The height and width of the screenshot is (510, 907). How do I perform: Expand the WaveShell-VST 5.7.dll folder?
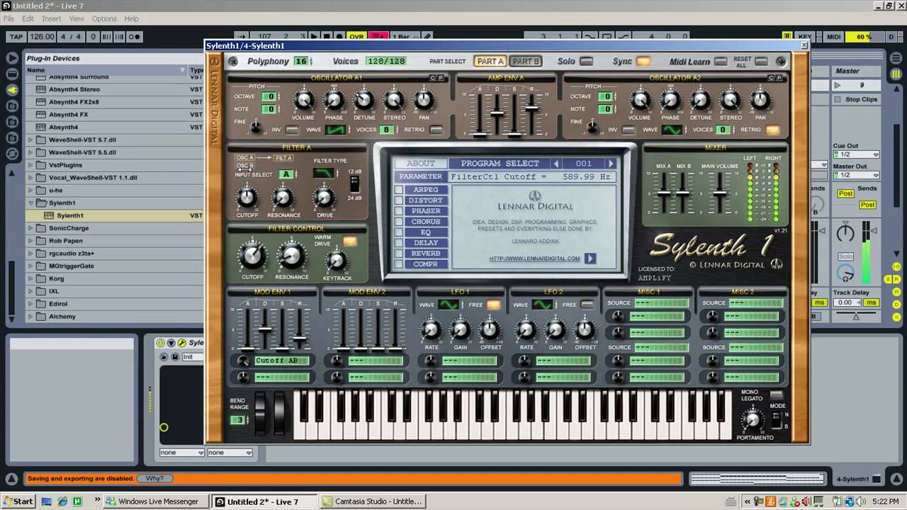pos(30,140)
